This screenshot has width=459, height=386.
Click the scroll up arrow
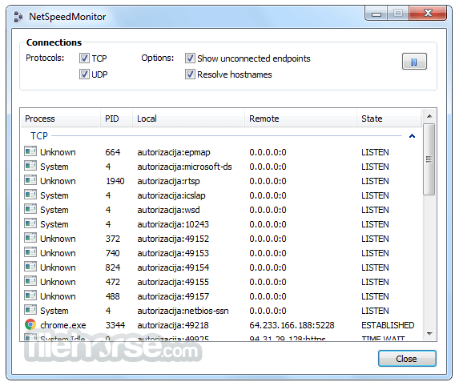429,116
